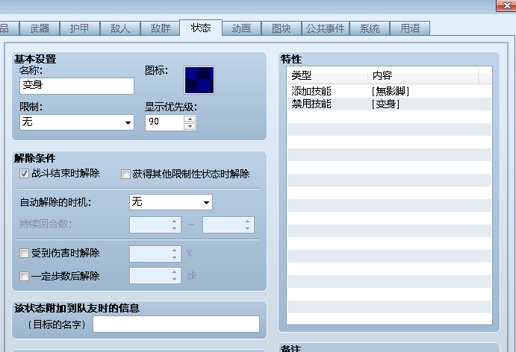Viewport: 516px width, 352px height.
Task: Click the step count removal field
Action: point(155,276)
